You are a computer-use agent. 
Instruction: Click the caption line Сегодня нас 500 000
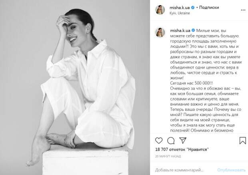[x=191, y=83]
